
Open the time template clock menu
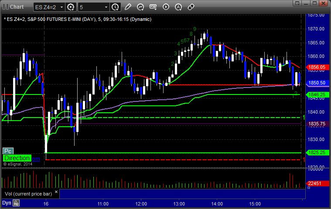(x=115, y=7)
